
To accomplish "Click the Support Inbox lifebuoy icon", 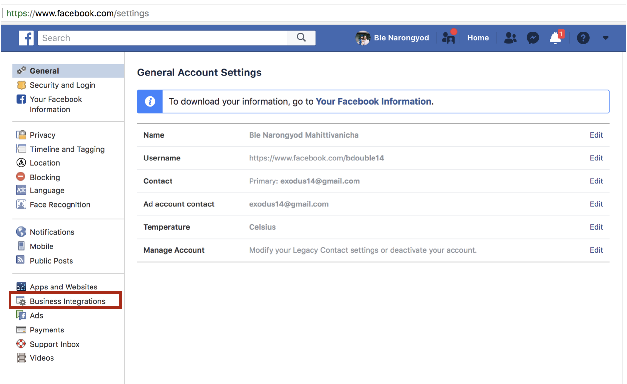I will [21, 344].
